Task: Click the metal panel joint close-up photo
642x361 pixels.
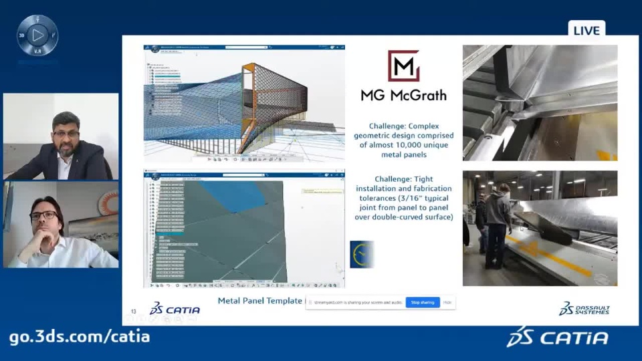Action: [x=540, y=103]
